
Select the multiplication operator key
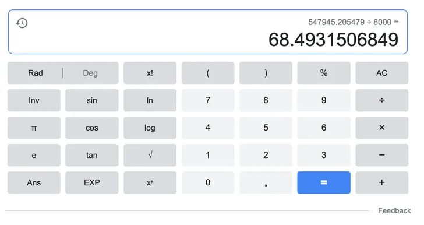(x=381, y=128)
